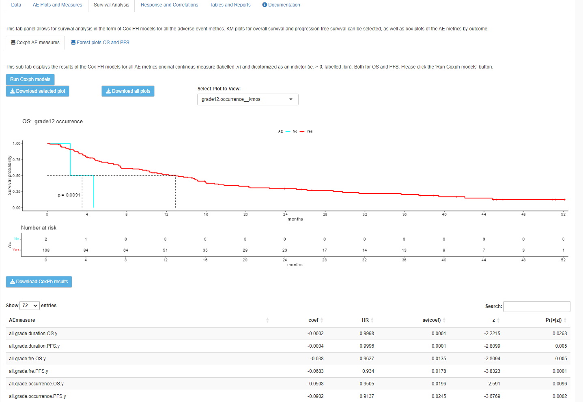This screenshot has width=583, height=402.
Task: Click the download icon on Download selected plot
Action: pyautogui.click(x=12, y=91)
